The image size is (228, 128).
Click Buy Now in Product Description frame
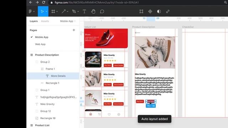(140, 101)
